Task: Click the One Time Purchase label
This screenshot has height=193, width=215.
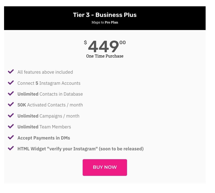Action: [x=105, y=56]
